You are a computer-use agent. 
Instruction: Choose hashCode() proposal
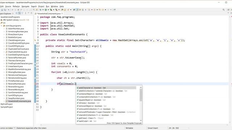click(87, 121)
